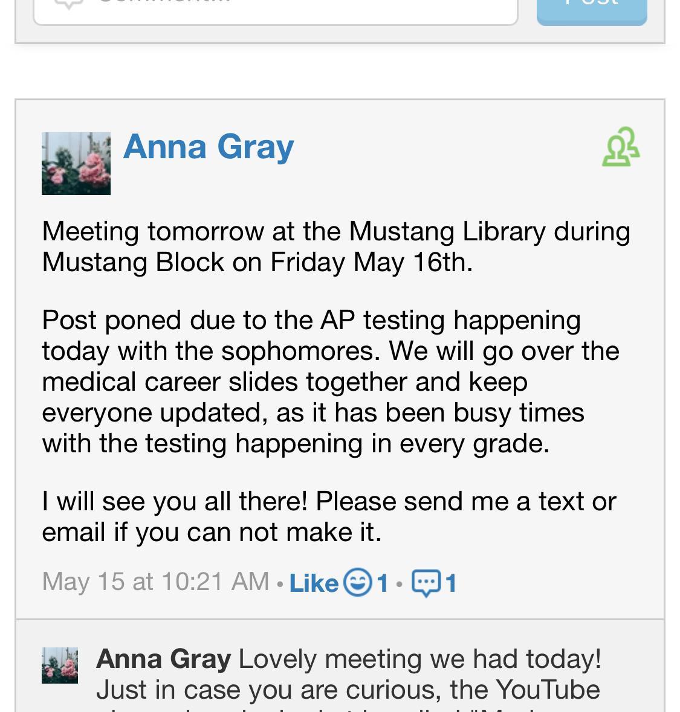Screen dimensions: 680x712
Task: Click the comment line mentioning YouTube
Action: point(348,690)
